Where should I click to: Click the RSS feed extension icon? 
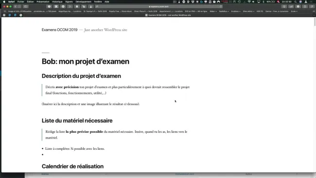click(x=70, y=6)
